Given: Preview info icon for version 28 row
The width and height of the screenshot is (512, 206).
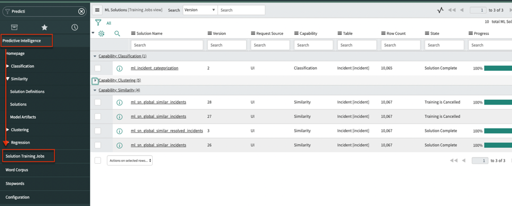Looking at the screenshot, I should tap(119, 102).
